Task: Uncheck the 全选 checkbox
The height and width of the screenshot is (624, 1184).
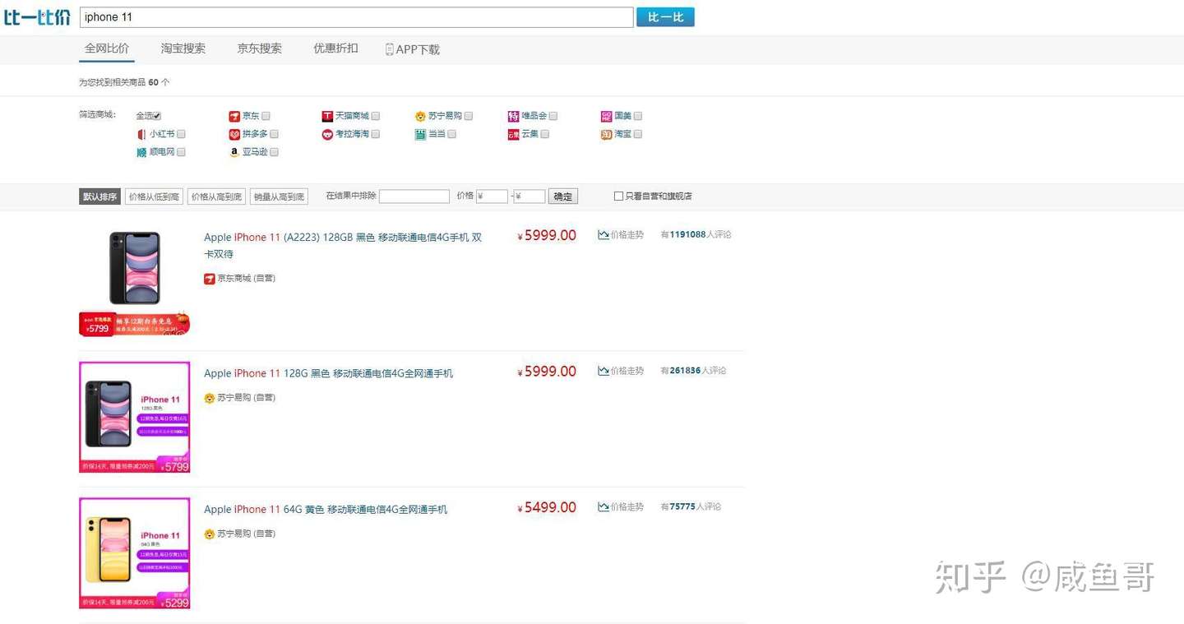Action: (x=157, y=116)
